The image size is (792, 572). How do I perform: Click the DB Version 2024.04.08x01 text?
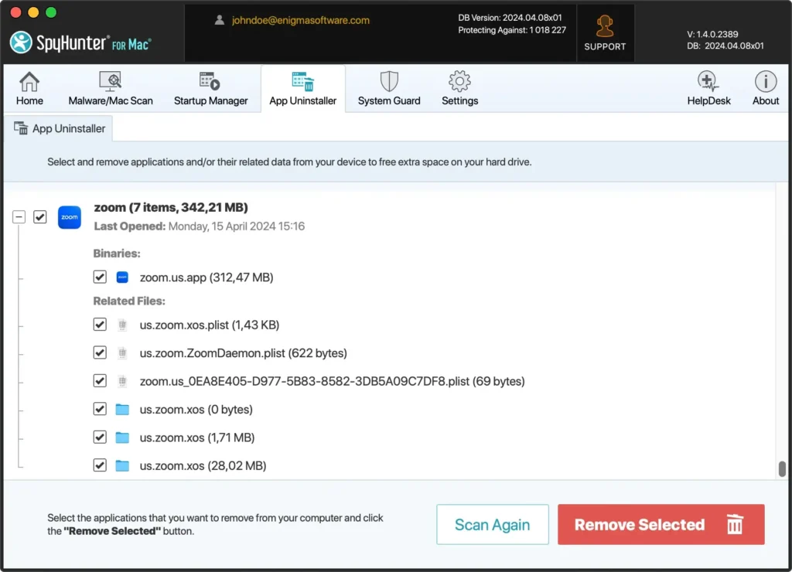point(510,18)
